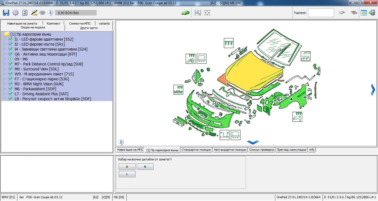The width and height of the screenshot is (378, 201).
Task: Click the blue window with green arrows icon
Action: (364, 13)
